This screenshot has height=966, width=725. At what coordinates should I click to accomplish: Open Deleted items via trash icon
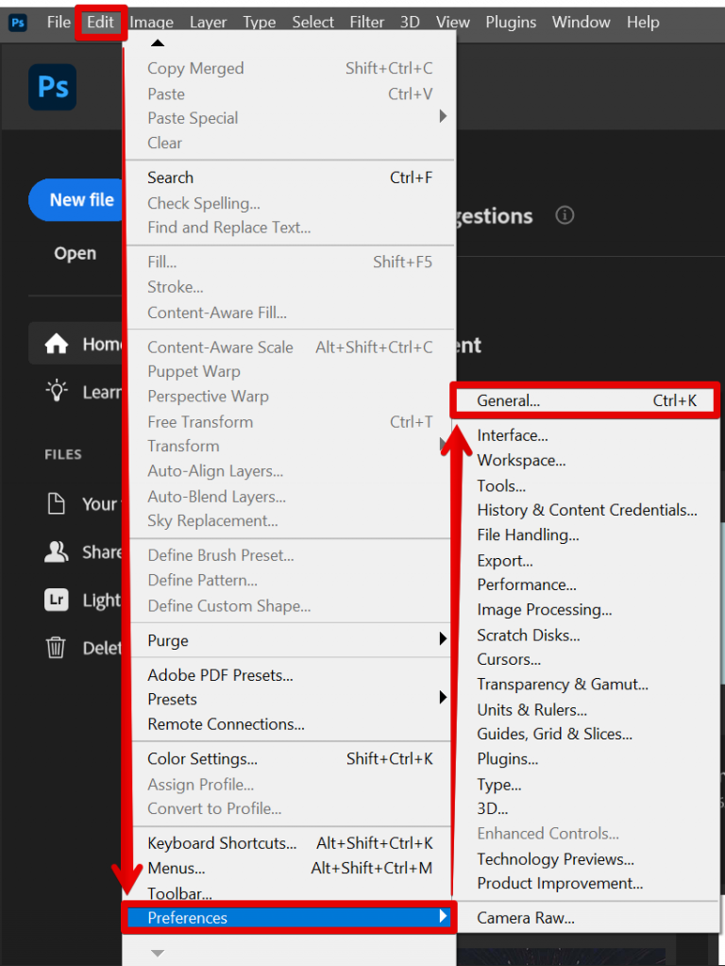tap(57, 648)
